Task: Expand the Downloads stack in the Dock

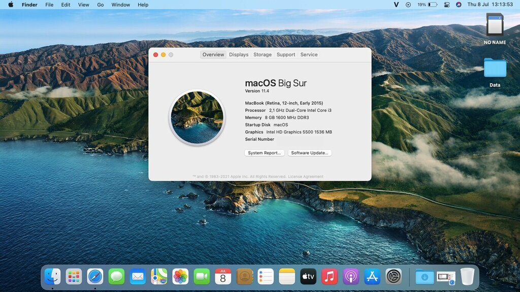Action: 425,276
